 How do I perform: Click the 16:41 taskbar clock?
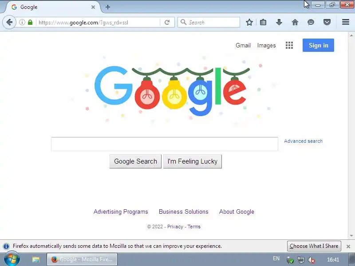[x=333, y=260]
